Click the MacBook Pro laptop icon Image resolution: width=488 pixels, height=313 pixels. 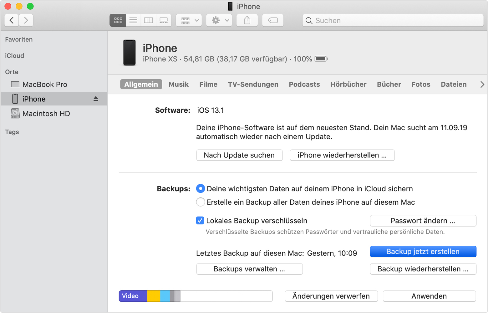pos(15,84)
